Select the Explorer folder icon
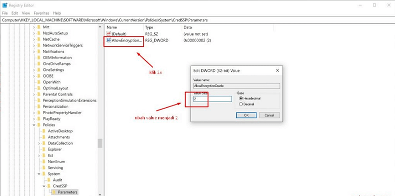The image size is (395, 196). pyautogui.click(x=44, y=149)
